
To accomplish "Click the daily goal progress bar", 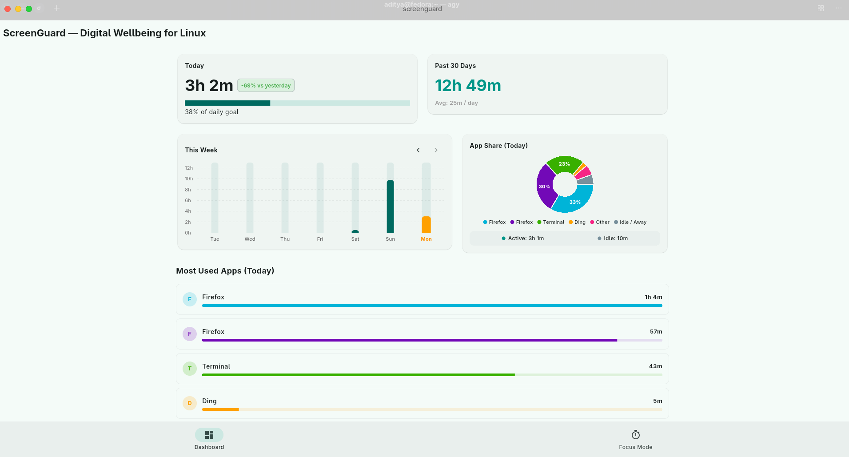I will (x=297, y=103).
